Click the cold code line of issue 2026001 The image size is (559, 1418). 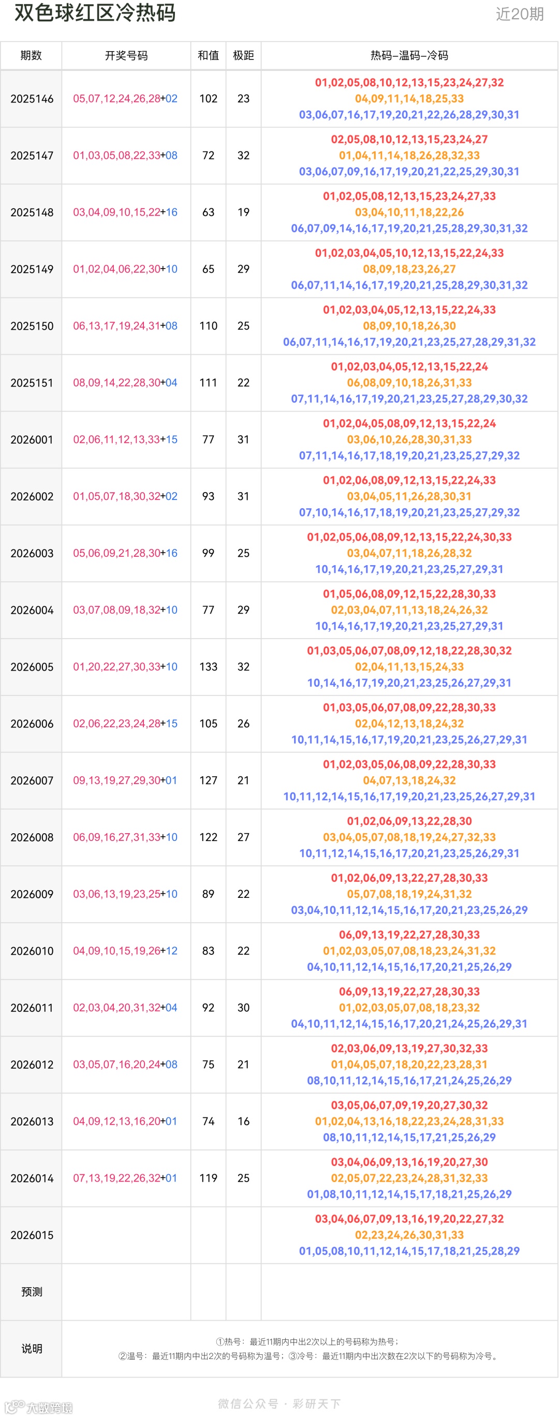[x=409, y=455]
